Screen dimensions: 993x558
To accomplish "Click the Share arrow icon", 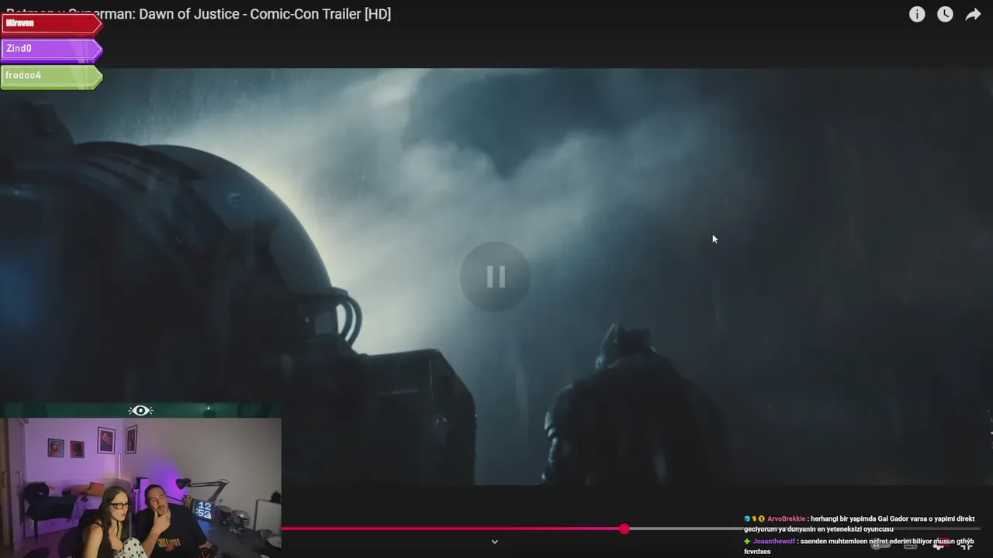I will (973, 15).
